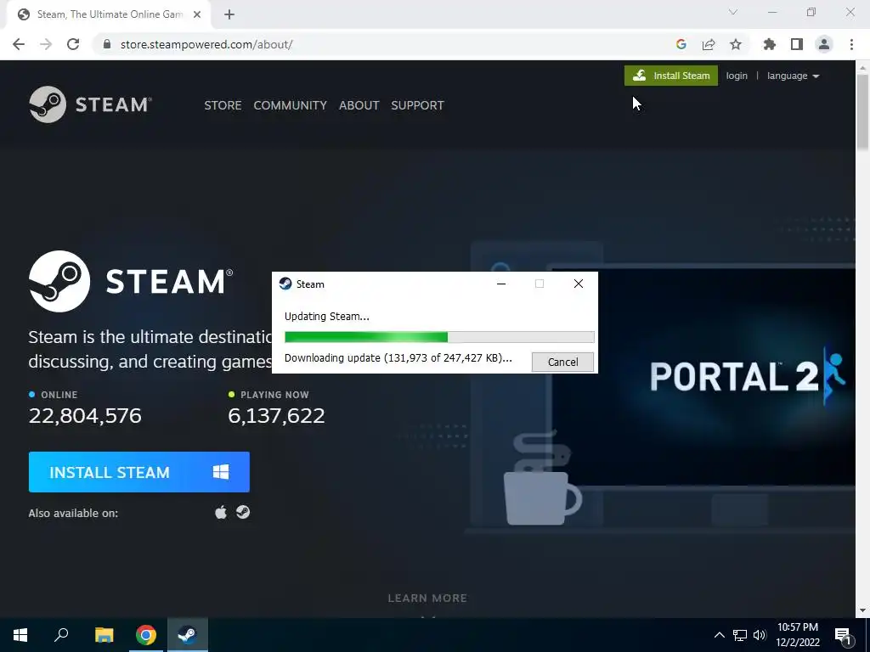Switch to Chrome in taskbar
Screen dimensions: 870x652
pos(146,635)
